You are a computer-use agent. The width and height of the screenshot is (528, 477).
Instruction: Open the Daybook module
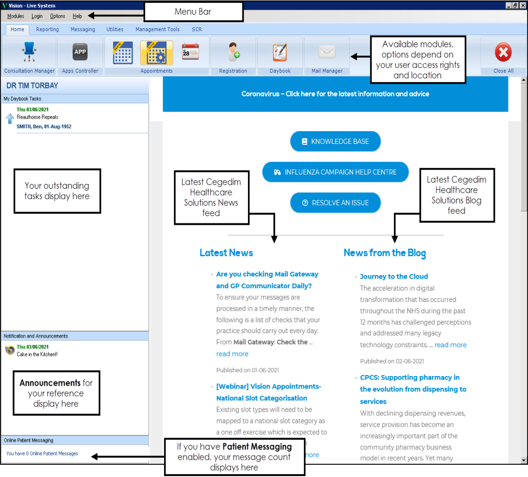click(280, 56)
